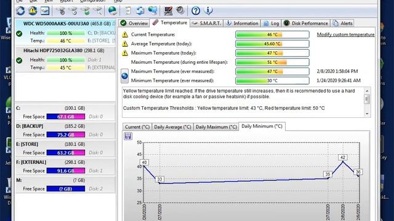Switch to the Overview tab
Viewport: 394px width, 221px height.
point(134,23)
